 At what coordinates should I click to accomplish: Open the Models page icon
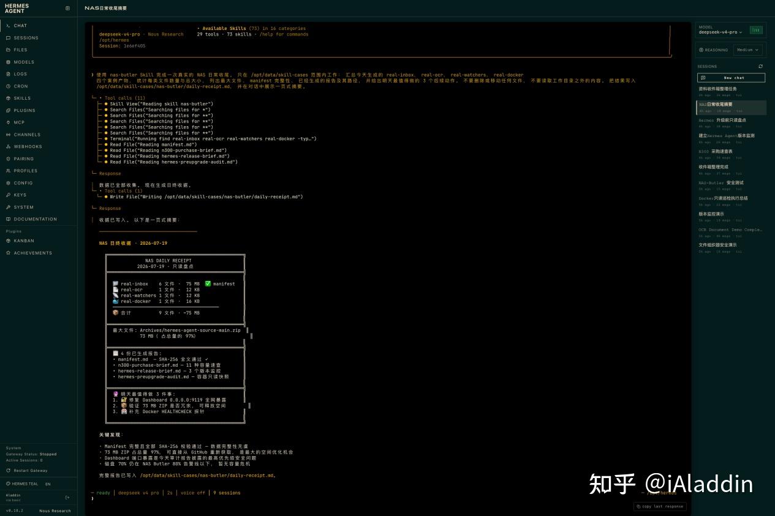(x=8, y=62)
